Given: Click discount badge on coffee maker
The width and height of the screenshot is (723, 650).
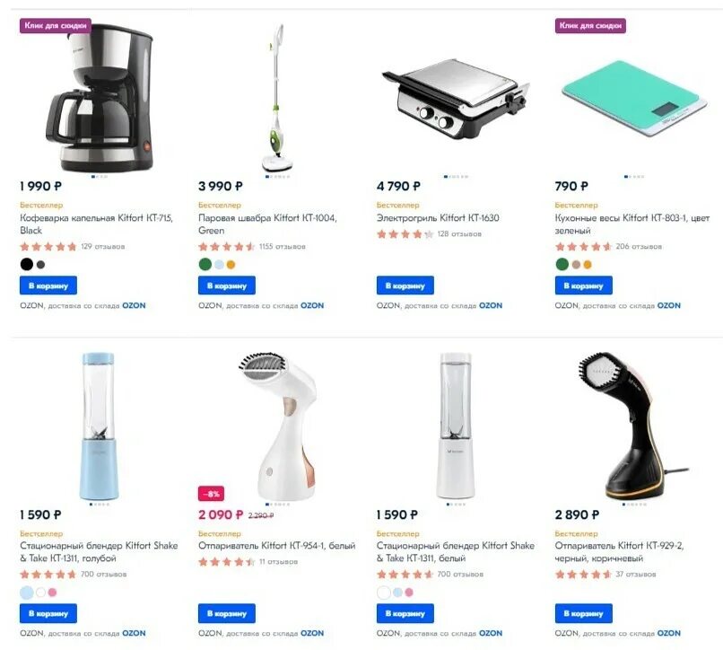Looking at the screenshot, I should click(x=56, y=25).
